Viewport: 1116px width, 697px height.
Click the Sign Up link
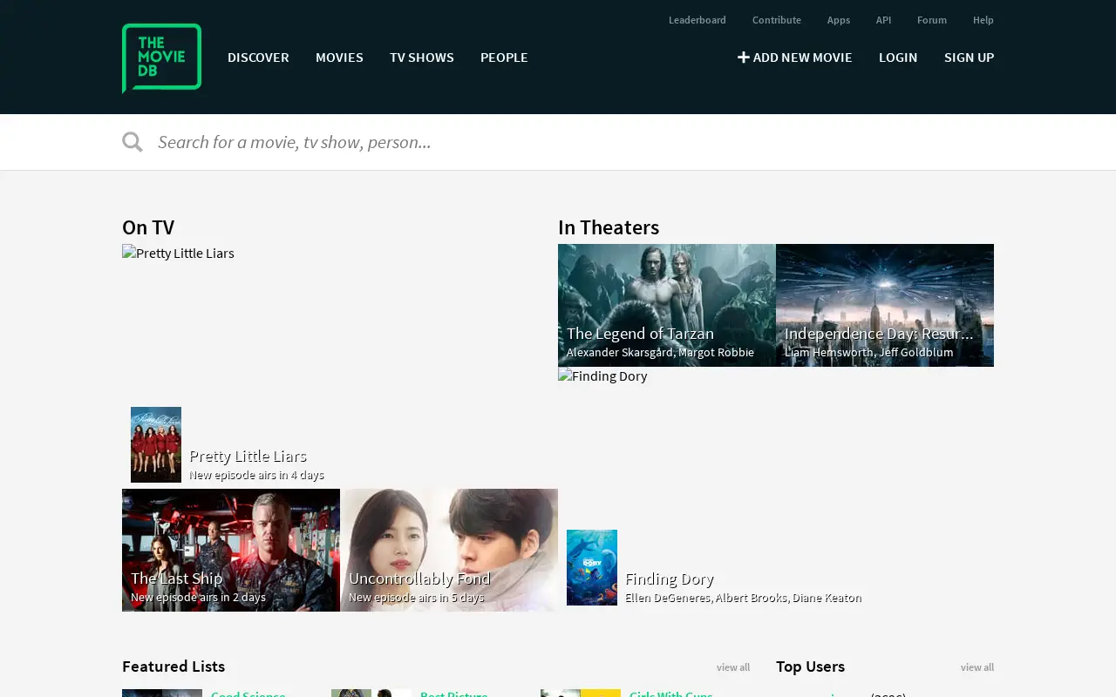(x=969, y=58)
